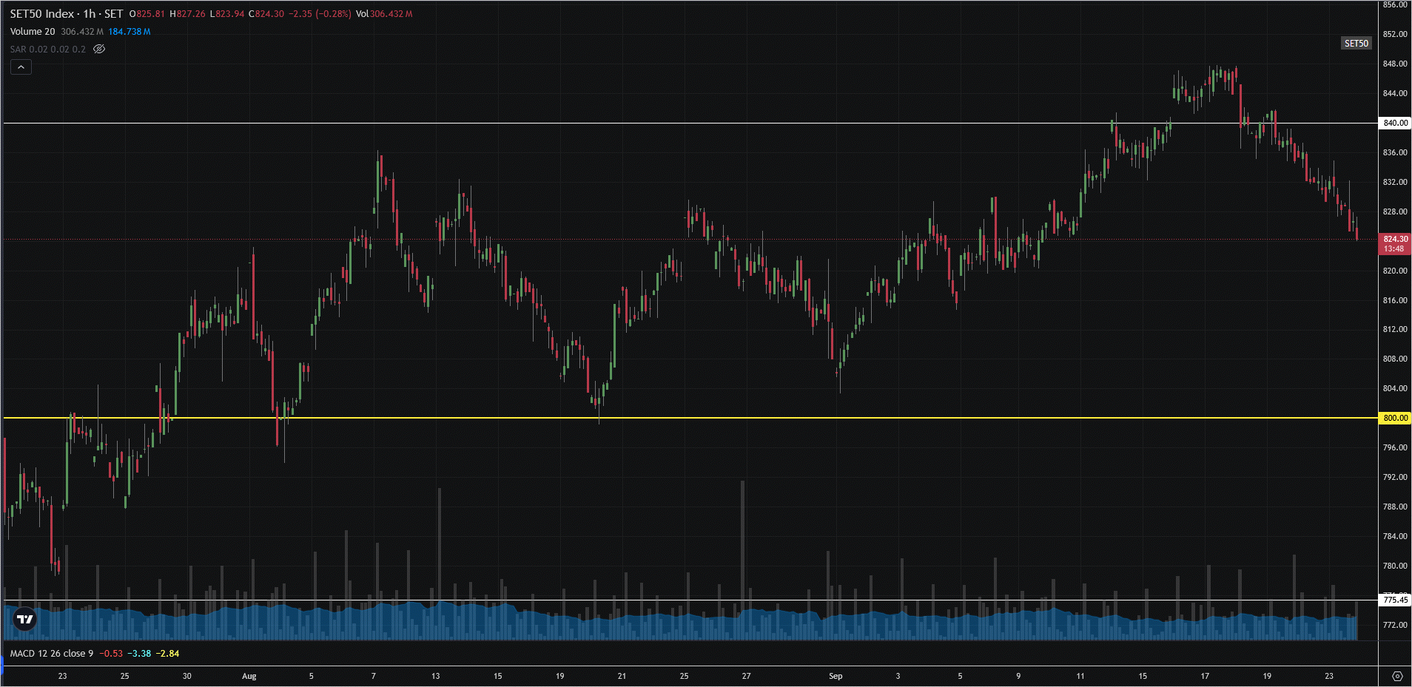Show the hidden SAR indicator via eye icon
Screen dimensions: 1412x687
click(99, 50)
